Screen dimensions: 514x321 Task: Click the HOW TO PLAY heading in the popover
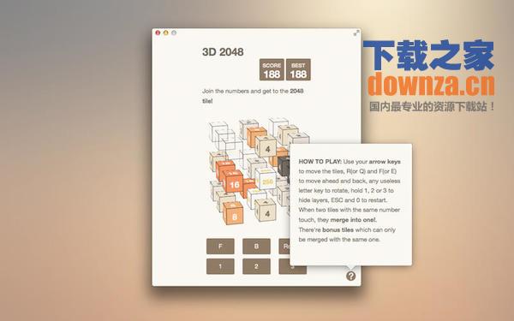click(x=320, y=162)
